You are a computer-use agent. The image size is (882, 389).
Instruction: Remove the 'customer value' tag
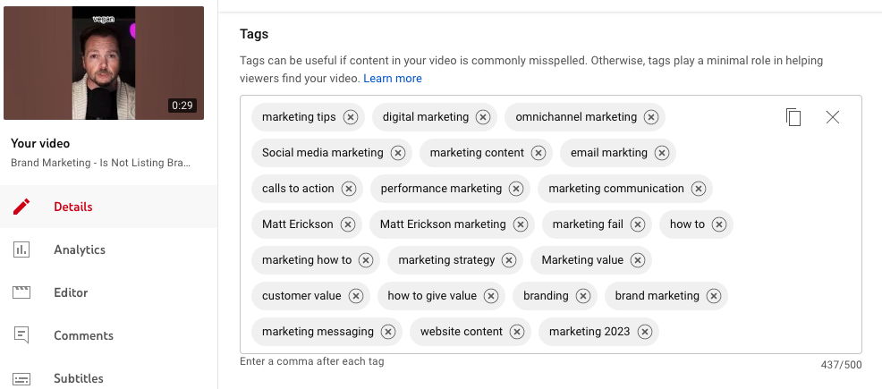355,296
